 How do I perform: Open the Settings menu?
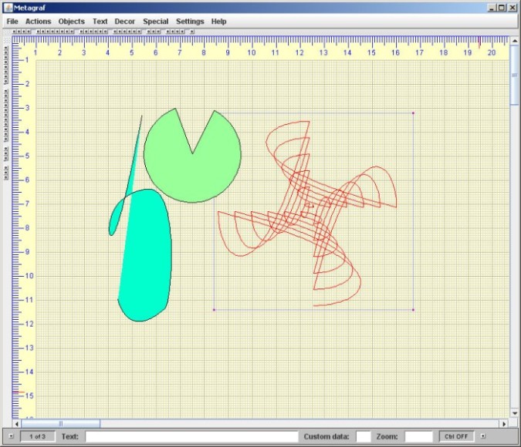pos(190,22)
